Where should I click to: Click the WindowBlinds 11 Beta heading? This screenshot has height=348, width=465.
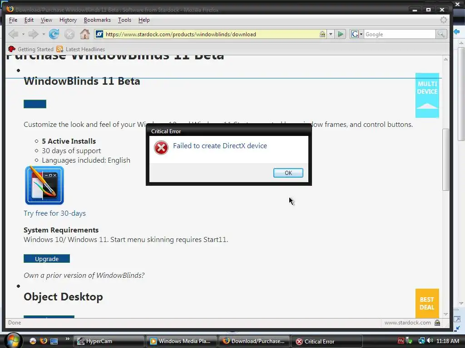(82, 81)
